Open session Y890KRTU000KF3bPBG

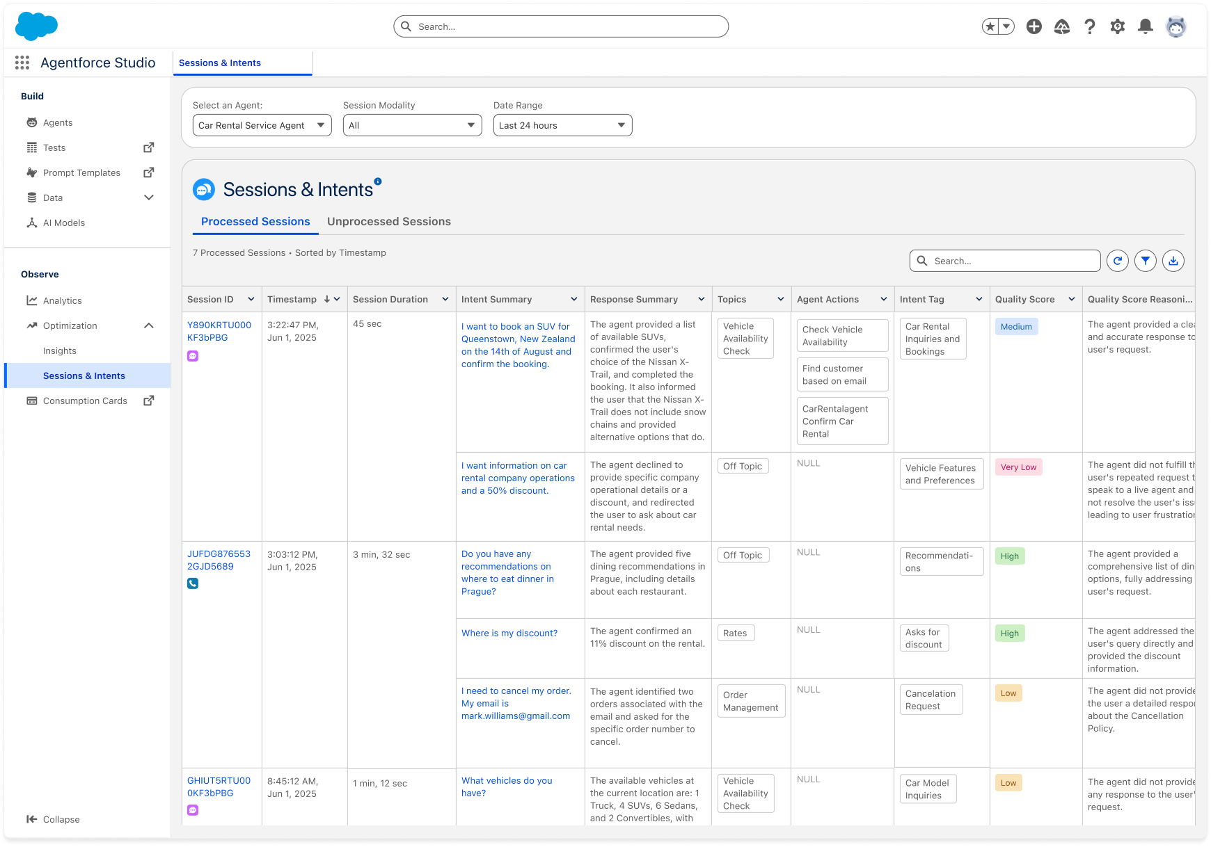(219, 331)
